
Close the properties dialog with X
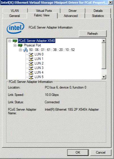110,3
